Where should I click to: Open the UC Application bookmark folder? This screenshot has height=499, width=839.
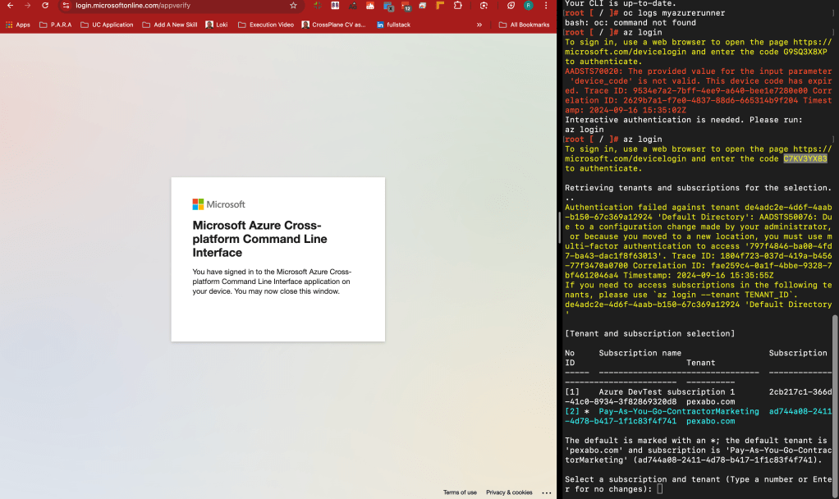point(107,25)
